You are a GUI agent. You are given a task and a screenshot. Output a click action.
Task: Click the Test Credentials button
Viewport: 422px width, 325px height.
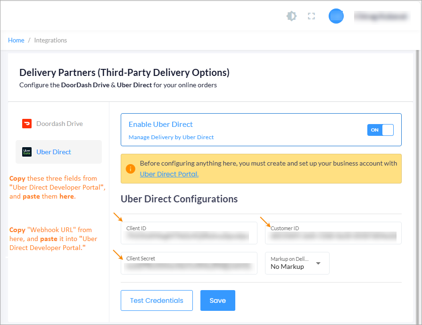(157, 300)
